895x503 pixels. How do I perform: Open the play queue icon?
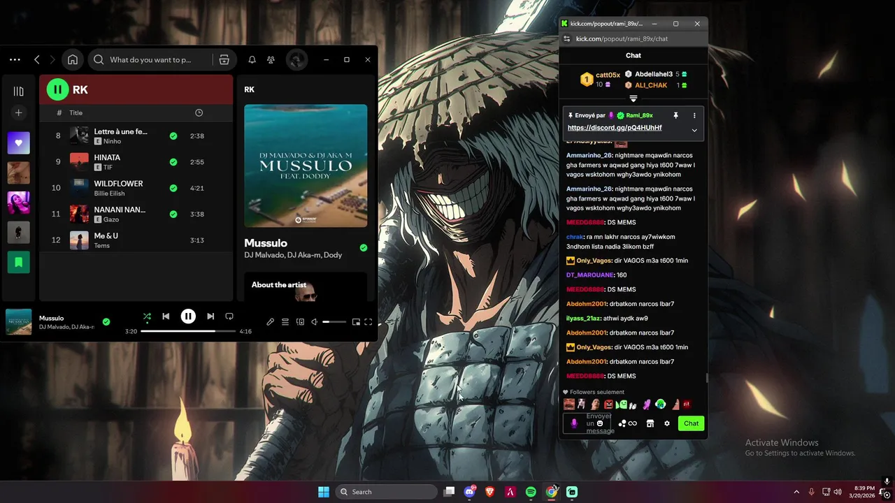point(285,322)
